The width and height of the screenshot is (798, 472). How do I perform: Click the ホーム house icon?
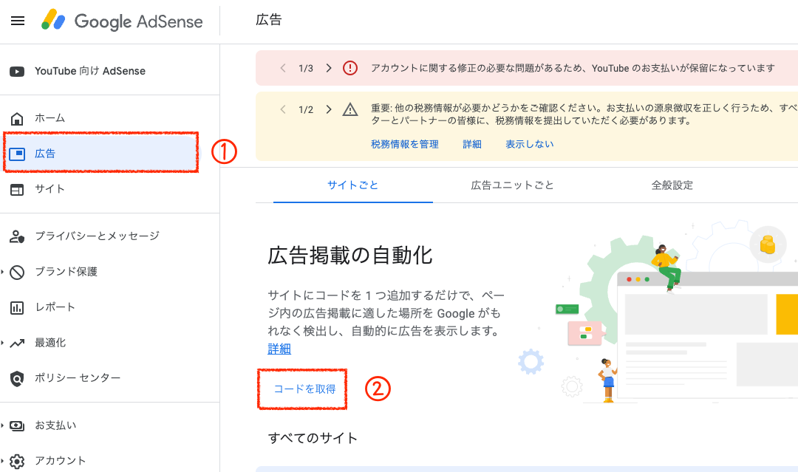[x=17, y=118]
